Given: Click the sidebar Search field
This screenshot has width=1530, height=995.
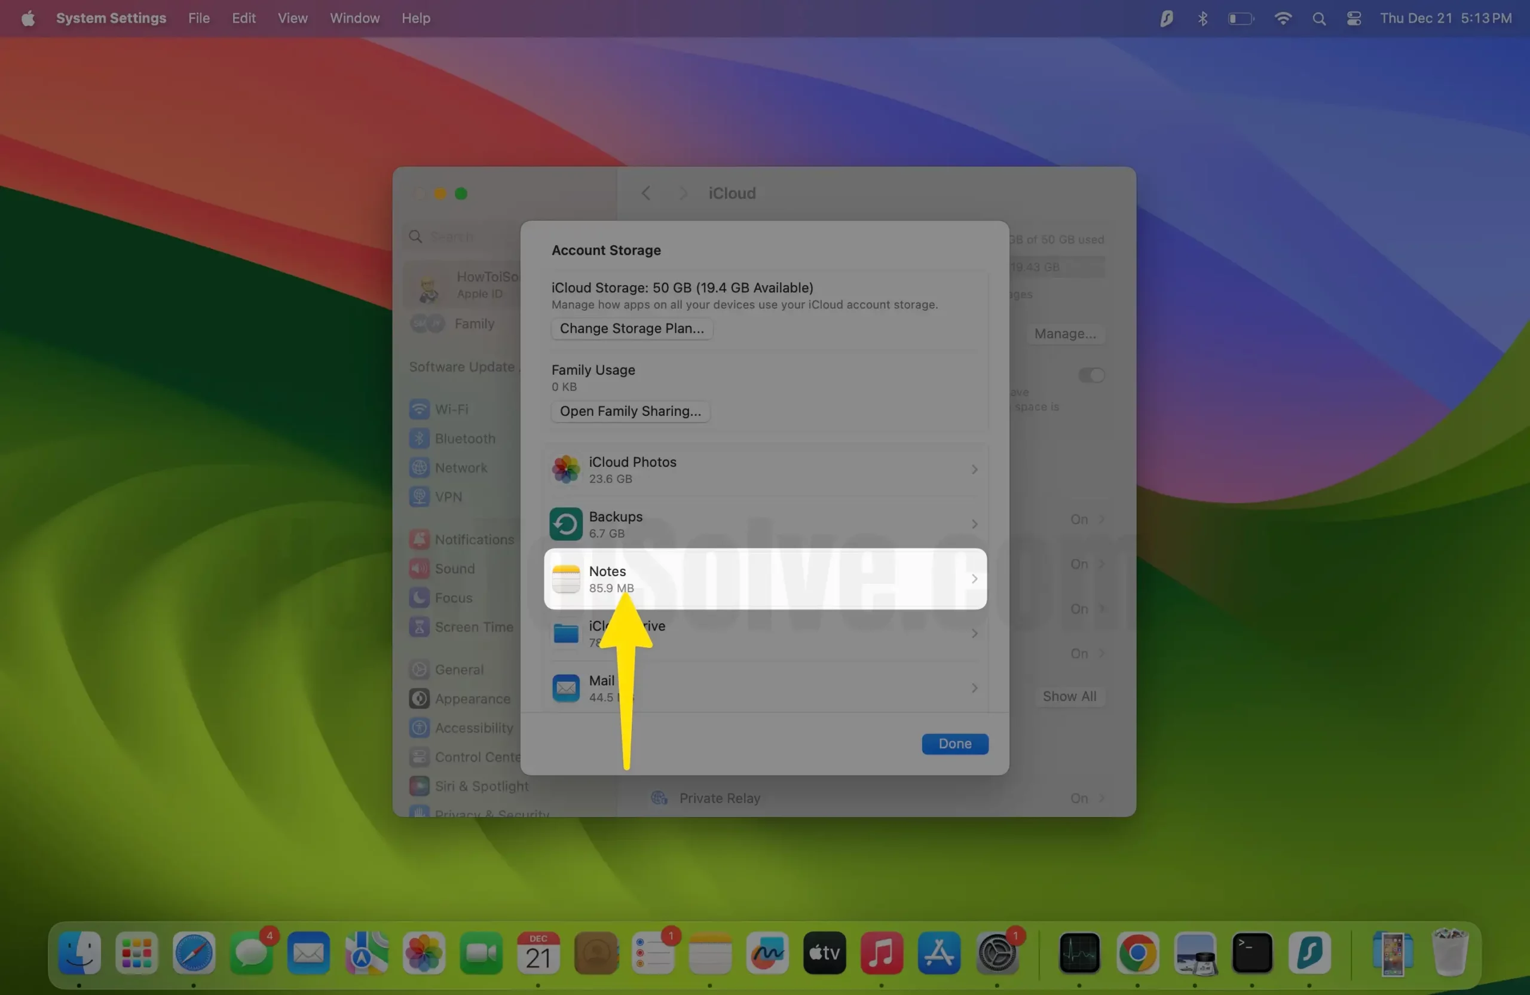Looking at the screenshot, I should tap(463, 237).
